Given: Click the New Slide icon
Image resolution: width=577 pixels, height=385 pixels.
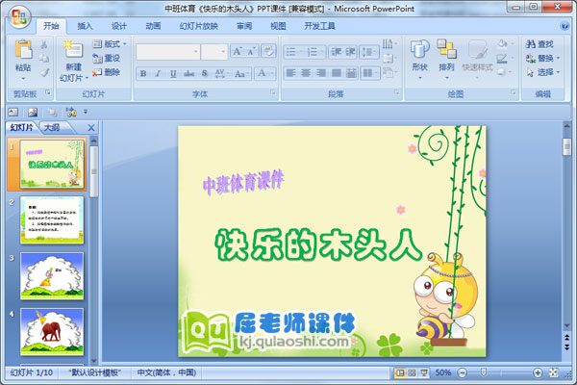Looking at the screenshot, I should [74, 50].
